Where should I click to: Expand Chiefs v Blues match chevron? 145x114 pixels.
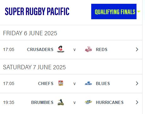137,83
